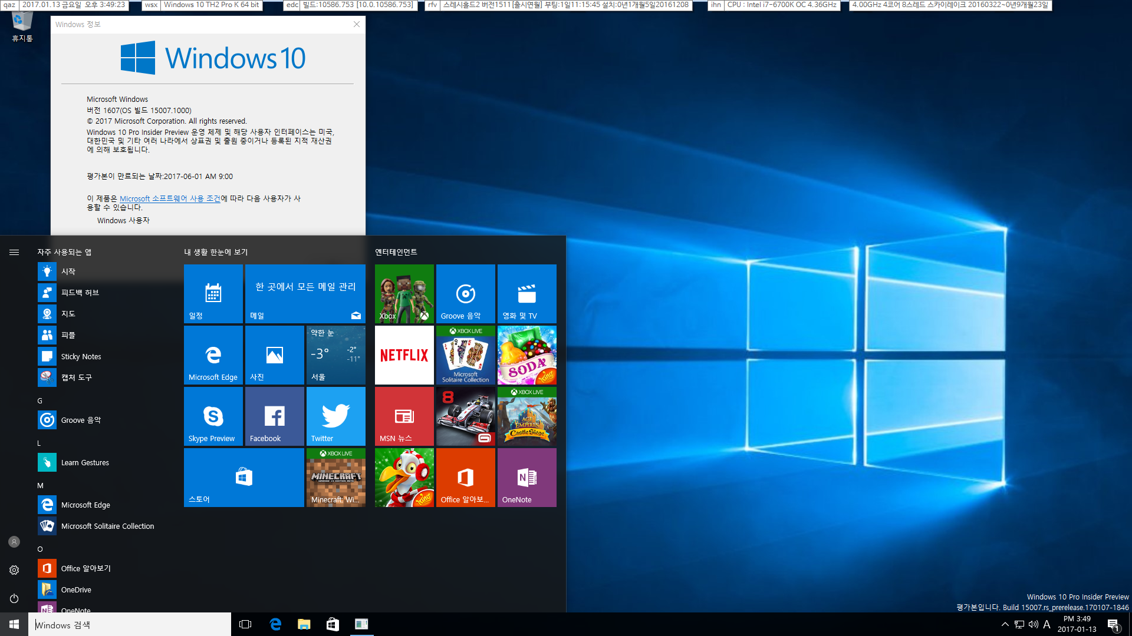Click the Windows Start button
The image size is (1132, 636).
(14, 624)
